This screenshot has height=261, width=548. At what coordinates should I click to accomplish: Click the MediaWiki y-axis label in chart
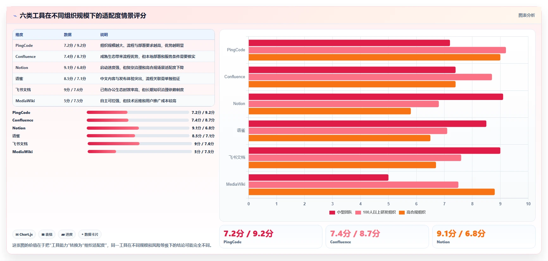tap(235, 184)
